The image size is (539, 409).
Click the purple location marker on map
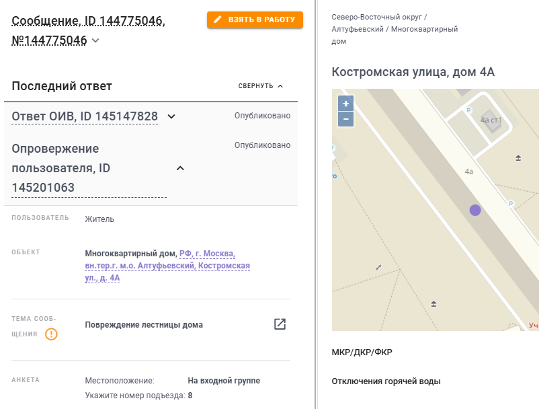[x=475, y=210]
